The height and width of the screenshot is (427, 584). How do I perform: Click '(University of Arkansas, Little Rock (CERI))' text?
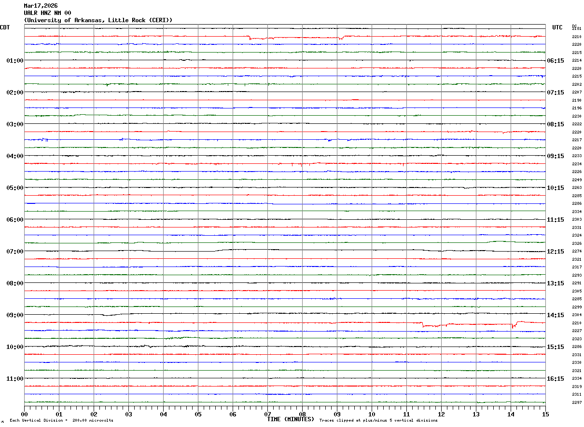pos(98,20)
